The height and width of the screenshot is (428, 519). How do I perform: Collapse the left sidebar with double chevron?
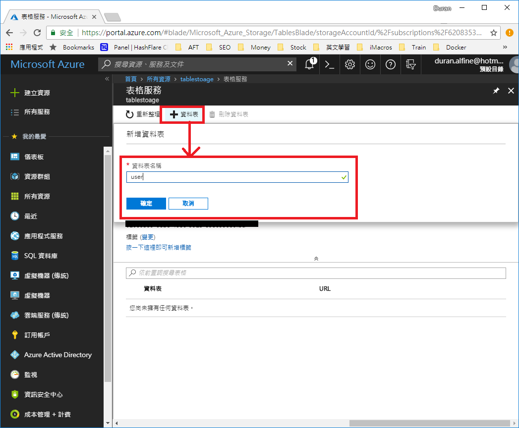click(107, 78)
